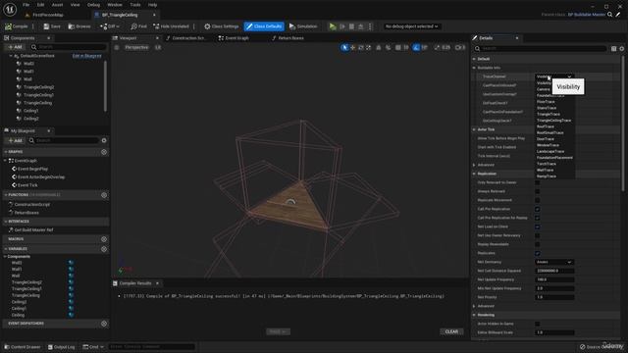The height and width of the screenshot is (353, 628).
Task: Click the green Play button
Action: click(x=333, y=26)
